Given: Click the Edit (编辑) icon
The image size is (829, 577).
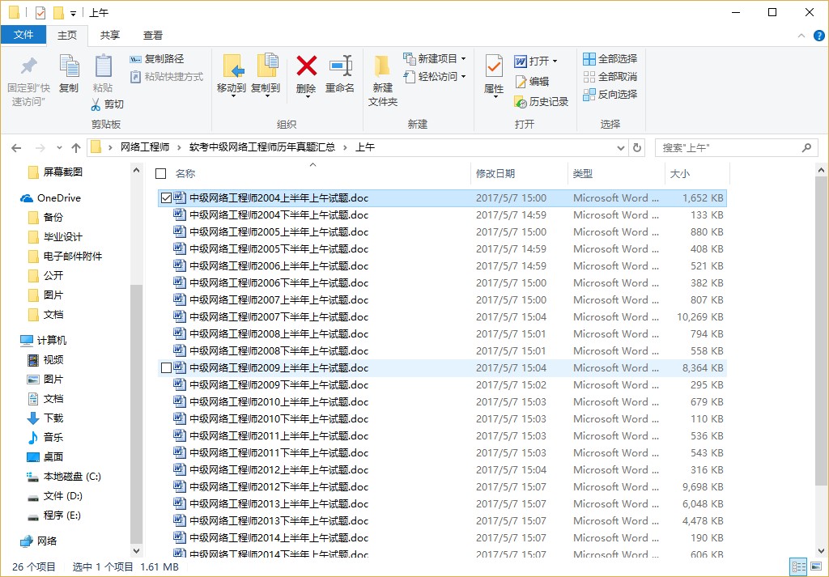Looking at the screenshot, I should [521, 82].
